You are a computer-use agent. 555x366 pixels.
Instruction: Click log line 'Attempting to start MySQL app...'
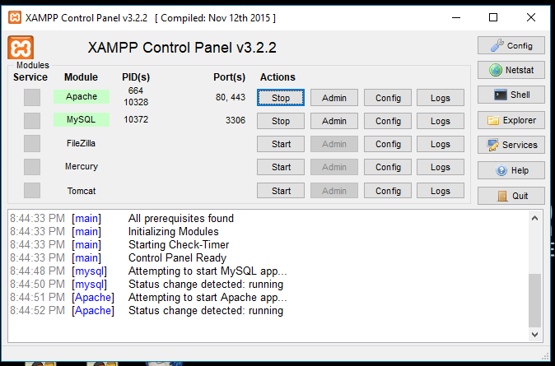pos(208,271)
